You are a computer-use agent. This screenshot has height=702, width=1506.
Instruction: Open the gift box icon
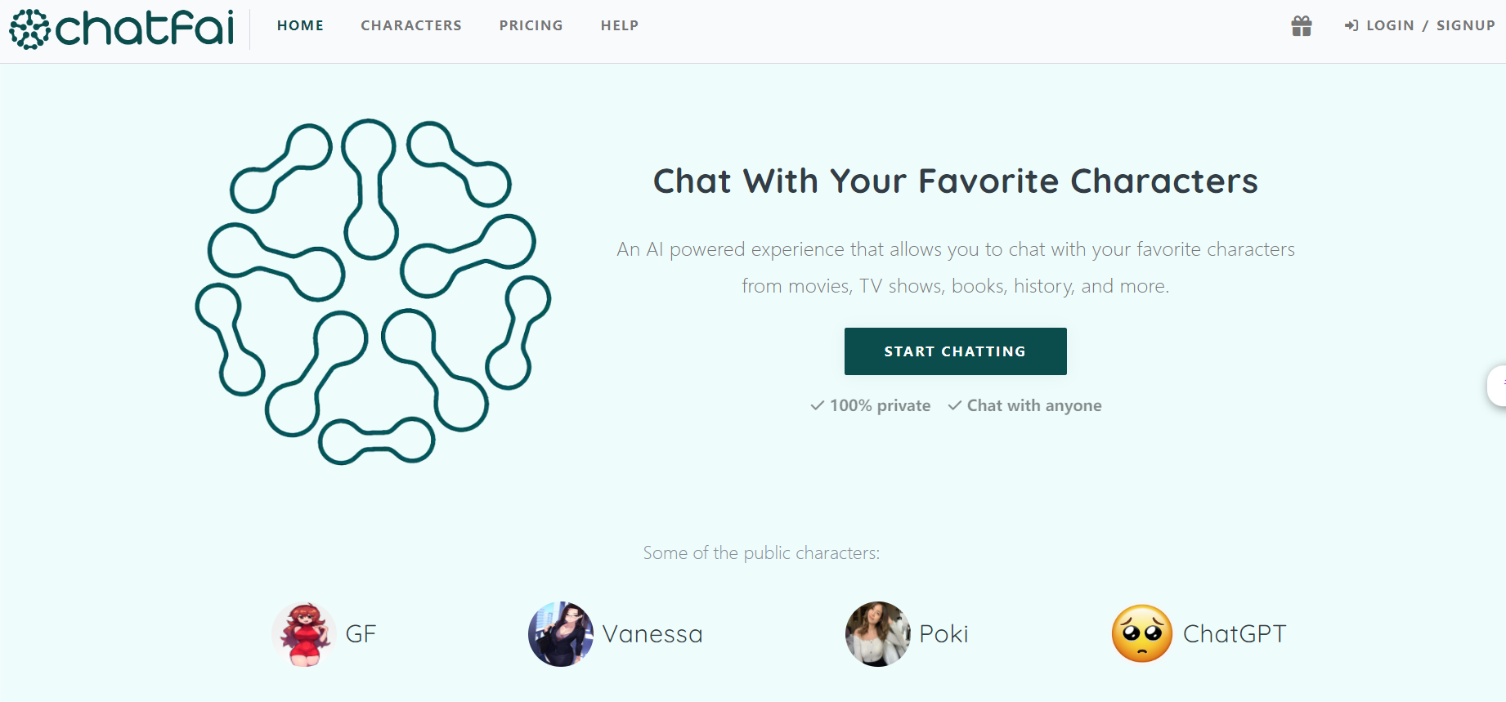click(1301, 26)
